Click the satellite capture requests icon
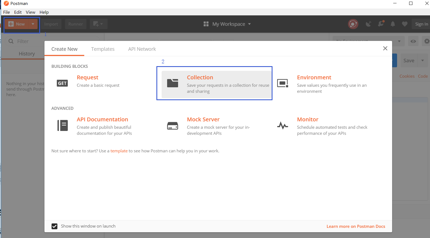Viewport: 430px width, 238px height. tap(368, 24)
